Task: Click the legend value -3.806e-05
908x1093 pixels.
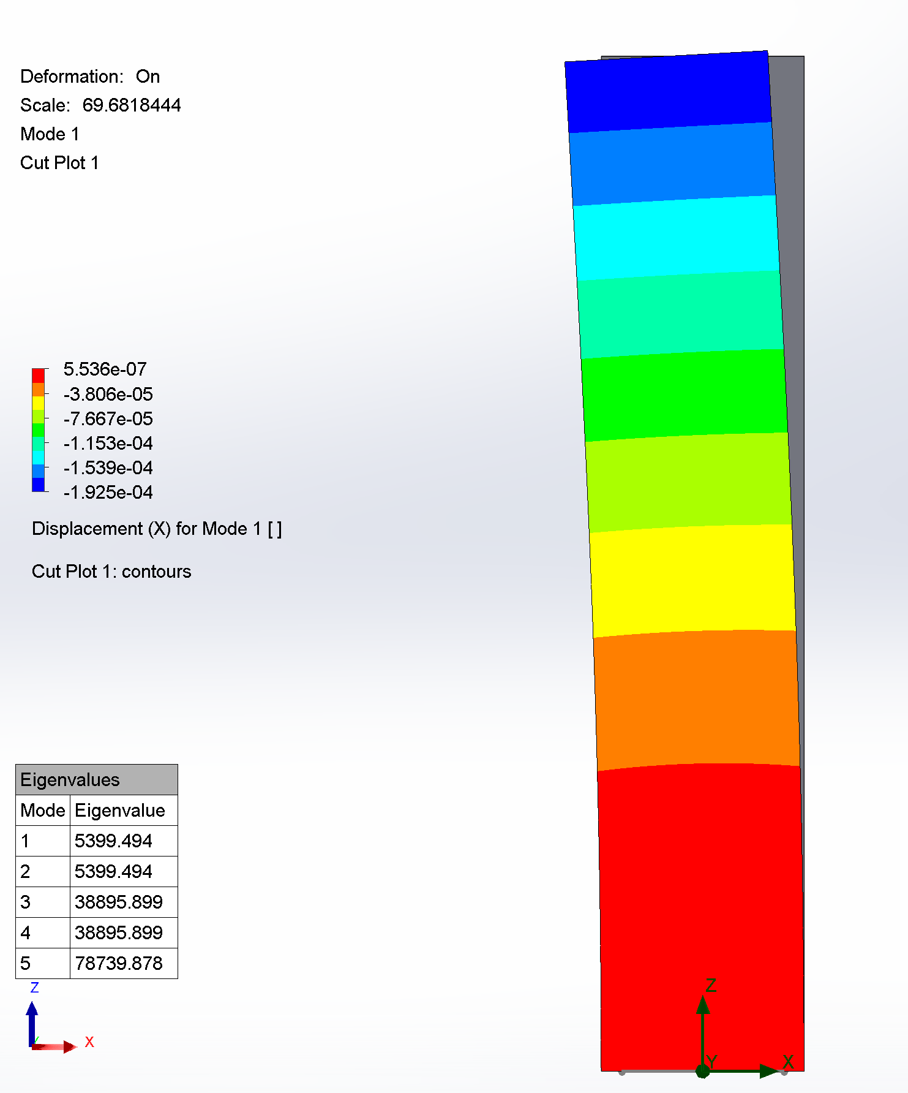Action: (x=108, y=394)
